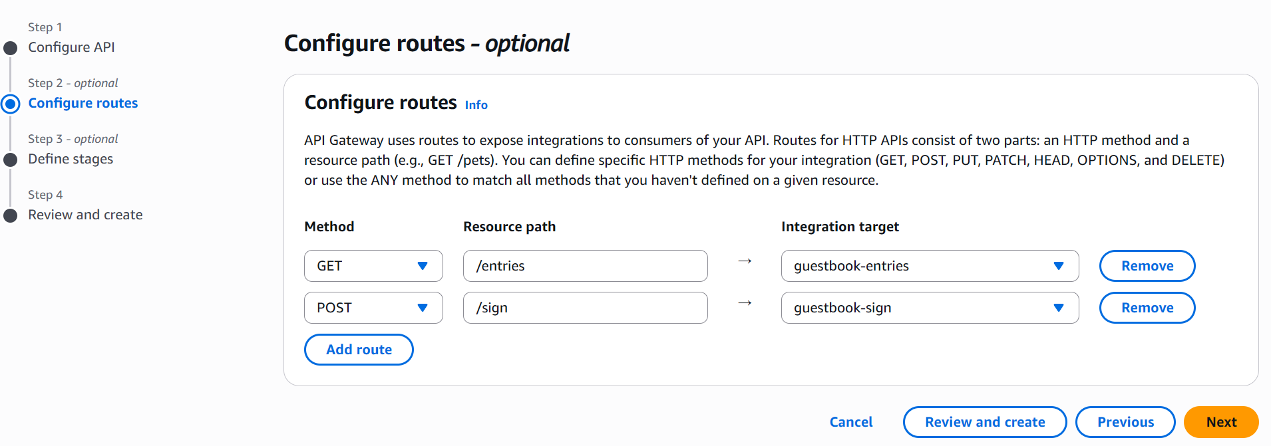Go back with the Previous button
The image size is (1271, 446).
point(1125,422)
